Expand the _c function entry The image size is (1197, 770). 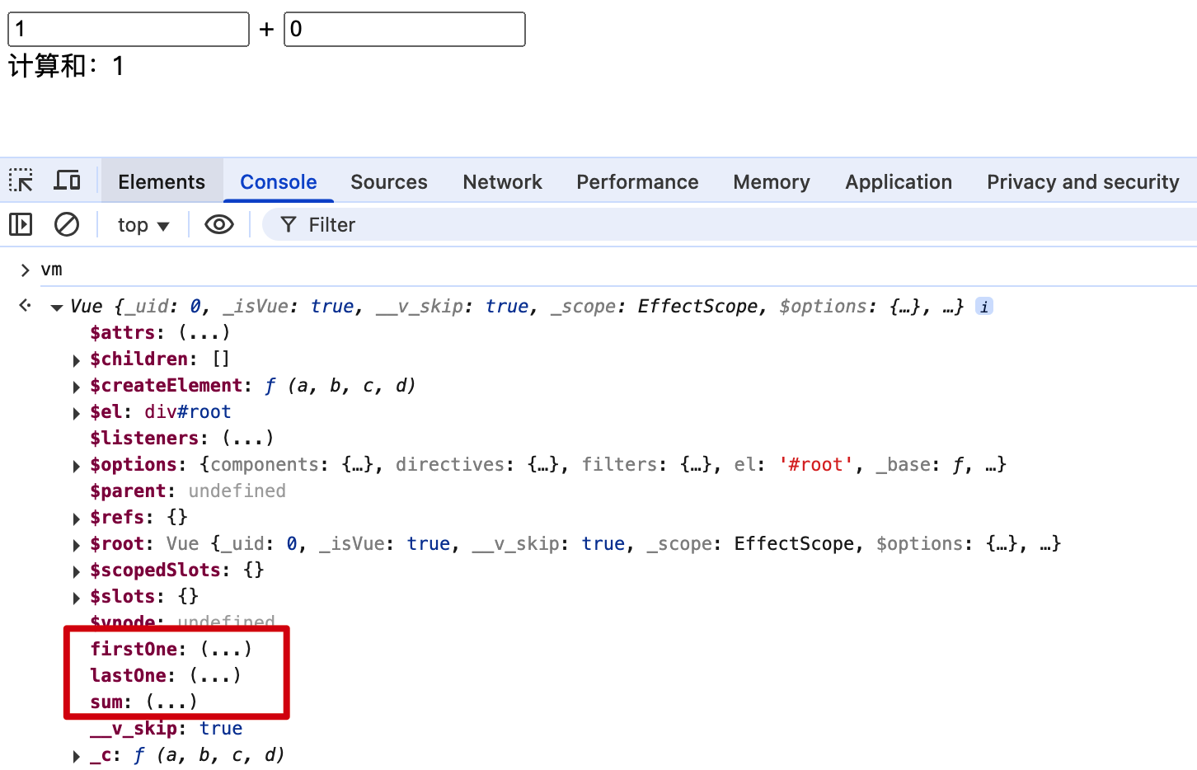click(77, 756)
